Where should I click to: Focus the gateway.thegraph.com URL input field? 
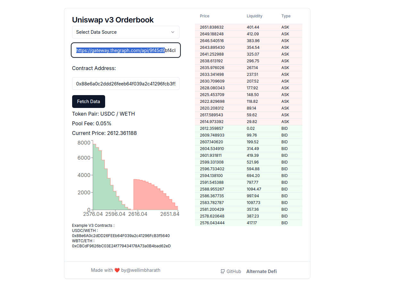tap(126, 50)
